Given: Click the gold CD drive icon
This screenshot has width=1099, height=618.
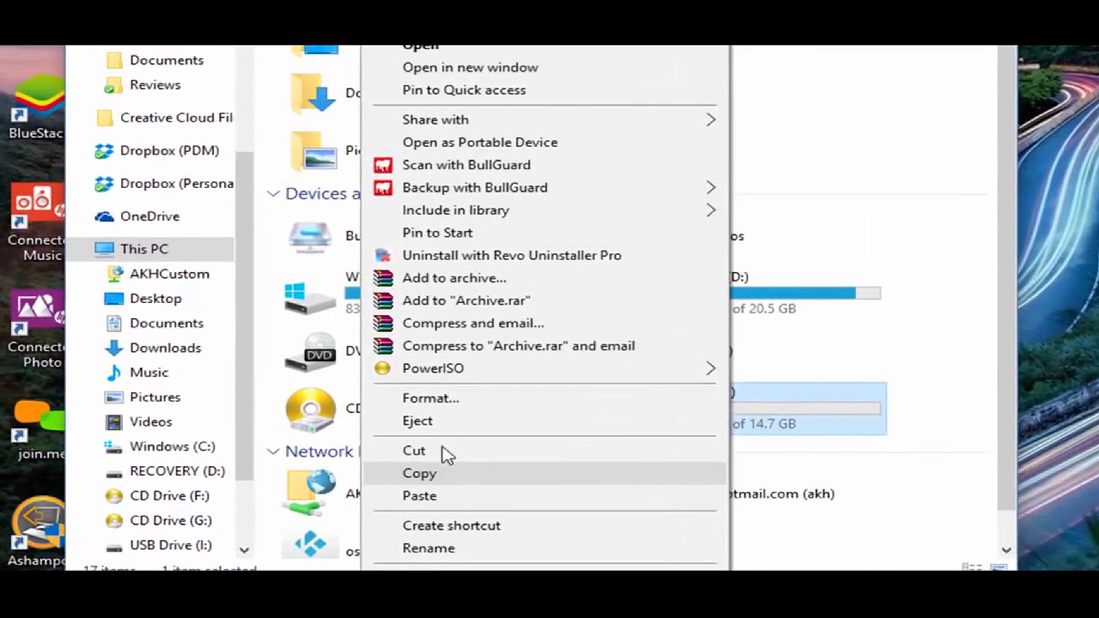Looking at the screenshot, I should (310, 410).
